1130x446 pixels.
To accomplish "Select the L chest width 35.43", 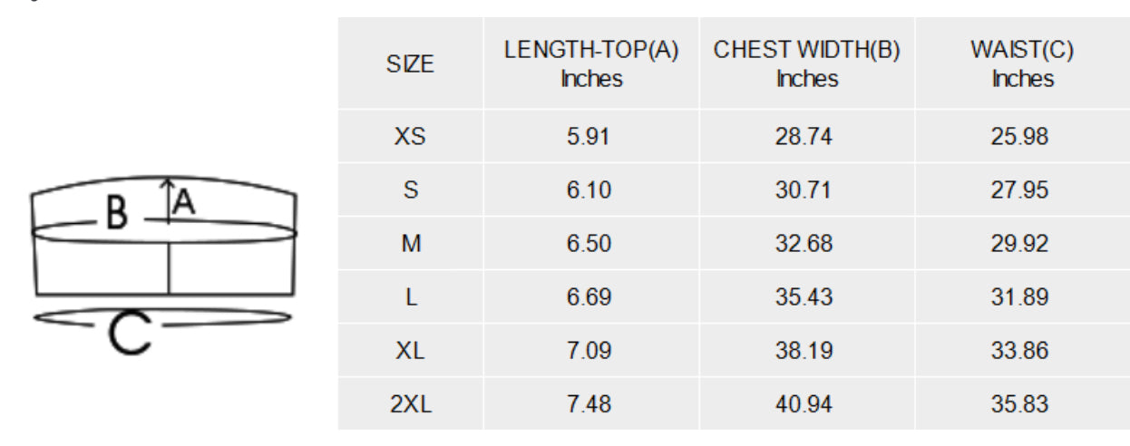I will point(804,297).
